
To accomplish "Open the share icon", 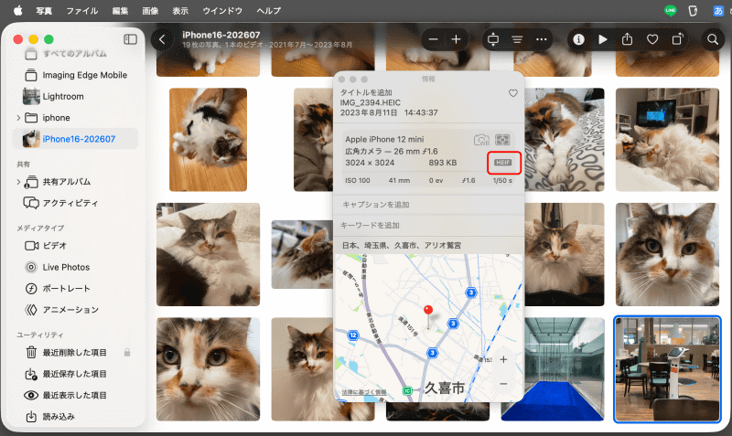I will pos(627,39).
